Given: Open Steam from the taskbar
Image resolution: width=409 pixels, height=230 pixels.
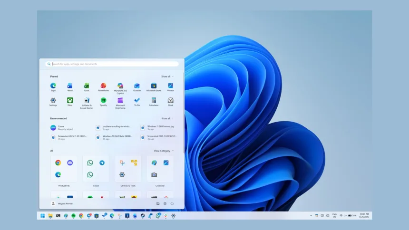Looking at the screenshot, I should 142,216.
